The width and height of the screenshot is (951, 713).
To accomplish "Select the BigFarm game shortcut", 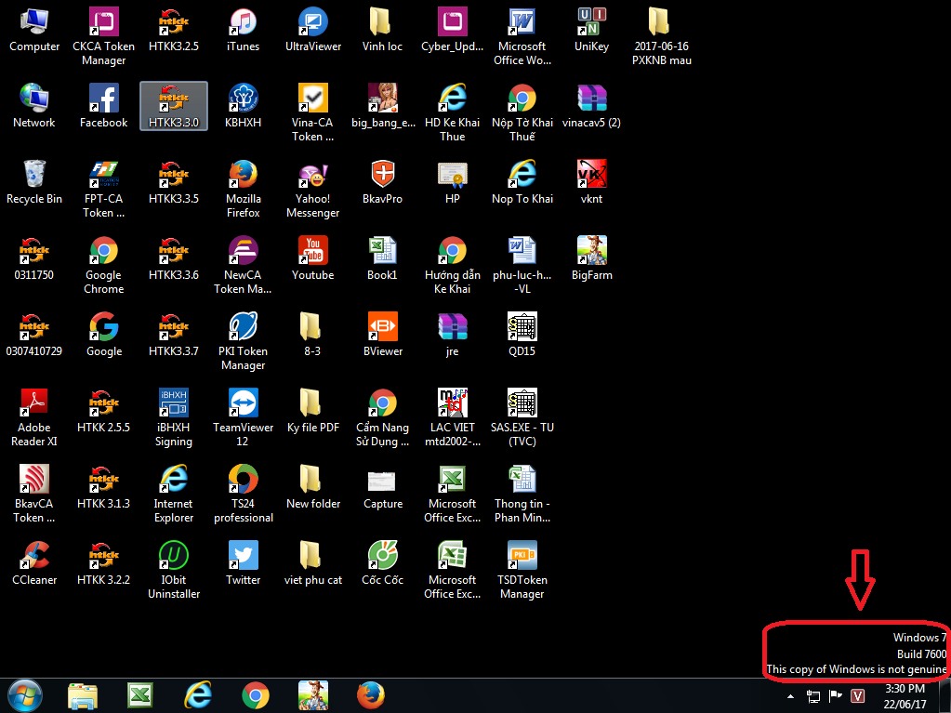I will pyautogui.click(x=591, y=258).
